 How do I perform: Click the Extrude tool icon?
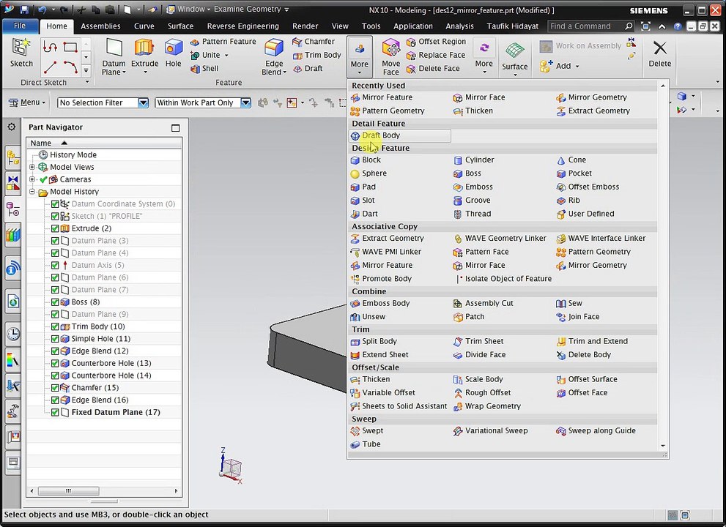click(x=144, y=53)
